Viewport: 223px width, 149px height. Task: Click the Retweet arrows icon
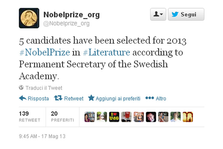(58, 98)
